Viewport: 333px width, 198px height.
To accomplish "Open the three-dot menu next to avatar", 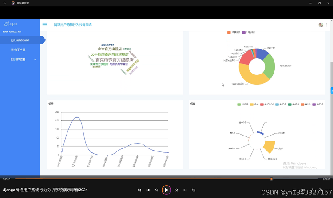I will pyautogui.click(x=326, y=25).
